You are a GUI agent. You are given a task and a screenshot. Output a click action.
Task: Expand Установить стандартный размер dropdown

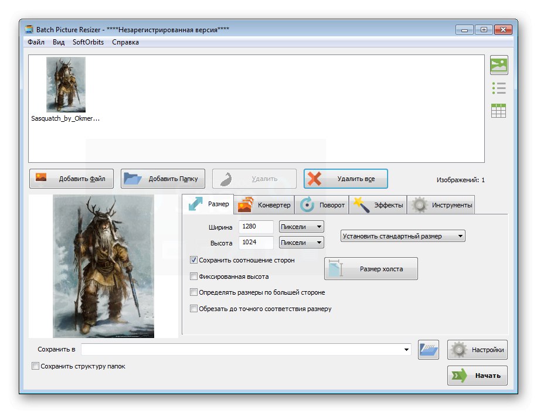click(403, 235)
